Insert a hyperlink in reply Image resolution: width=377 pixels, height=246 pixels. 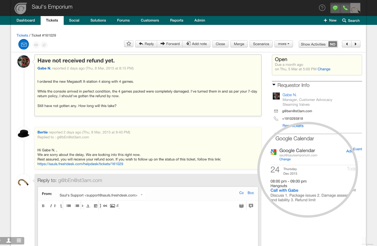(105, 206)
